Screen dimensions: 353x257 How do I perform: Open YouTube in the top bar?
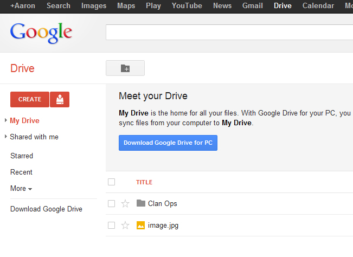click(x=187, y=5)
